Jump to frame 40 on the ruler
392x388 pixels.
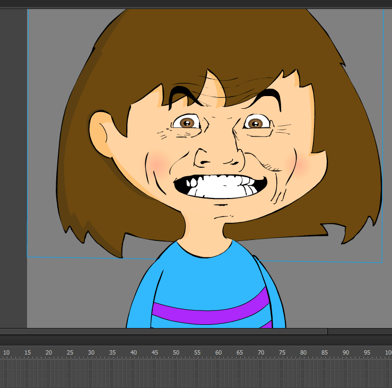coord(134,352)
